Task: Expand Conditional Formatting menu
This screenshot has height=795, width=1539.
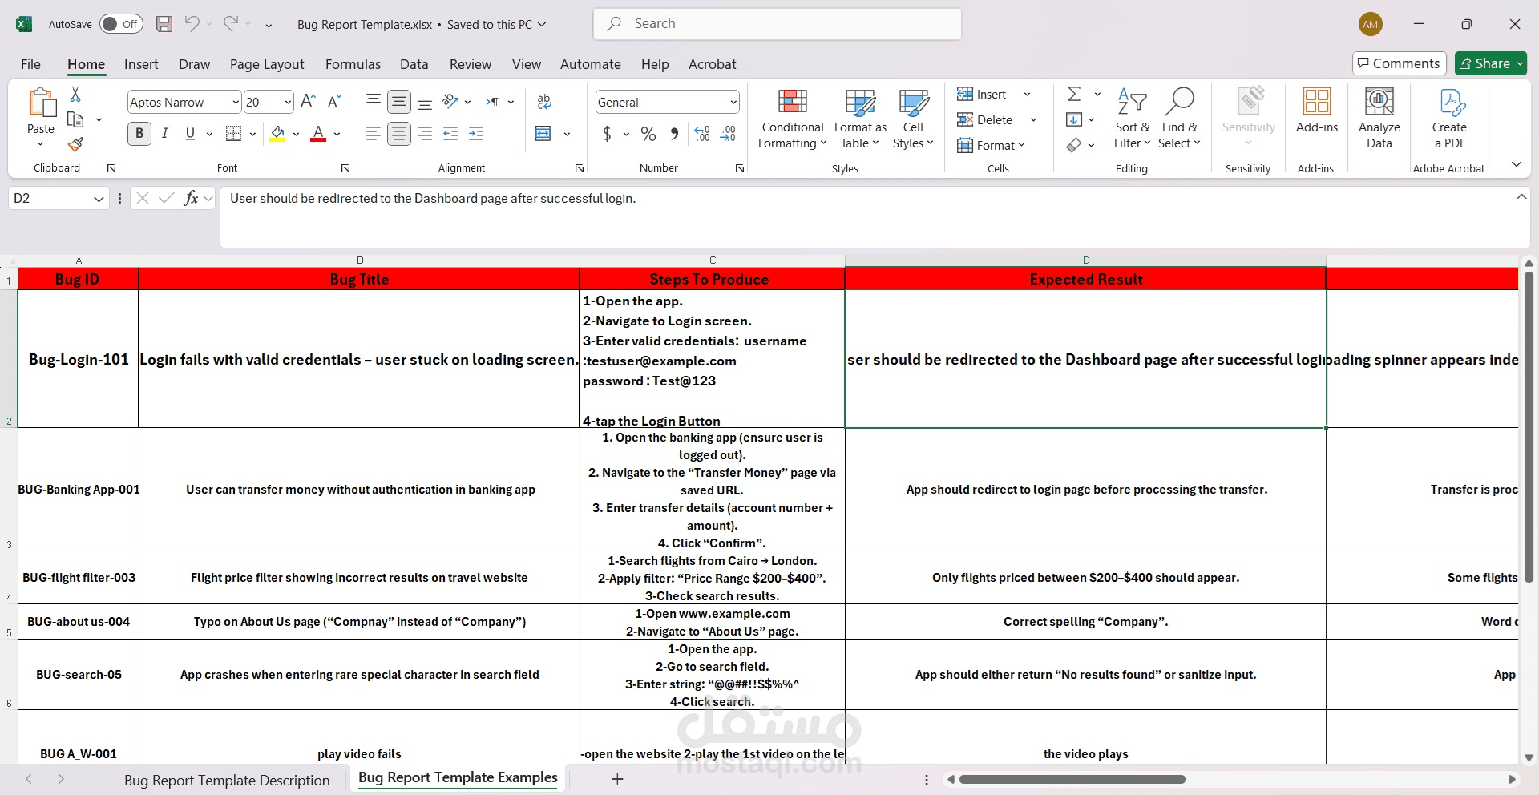Action: 793,119
